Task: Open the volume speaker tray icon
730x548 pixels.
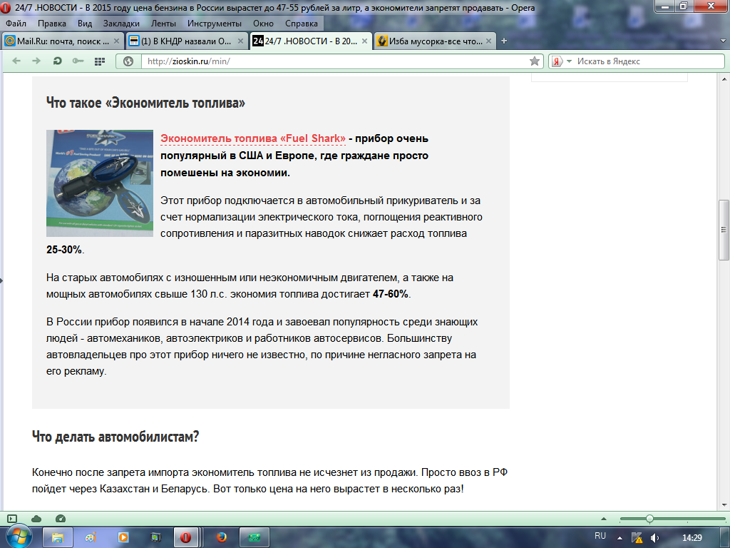Action: click(654, 538)
